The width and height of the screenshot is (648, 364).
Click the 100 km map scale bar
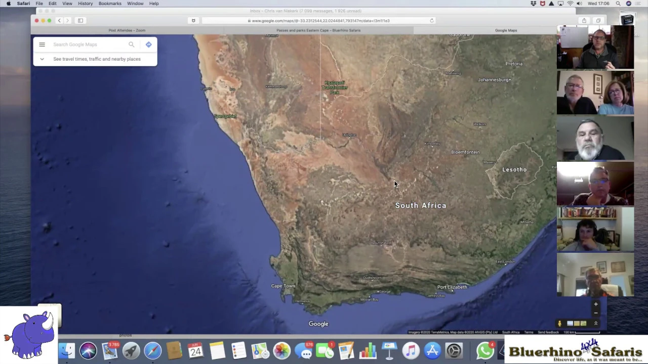click(x=582, y=332)
